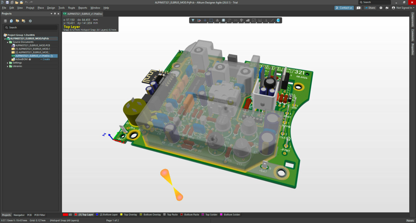The height and width of the screenshot is (223, 416).
Task: Click the Contact us button
Action: 344,8
